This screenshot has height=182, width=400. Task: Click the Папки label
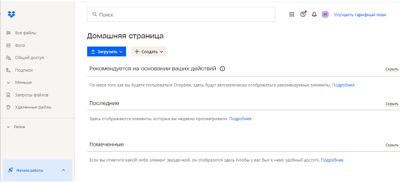pyautogui.click(x=19, y=127)
